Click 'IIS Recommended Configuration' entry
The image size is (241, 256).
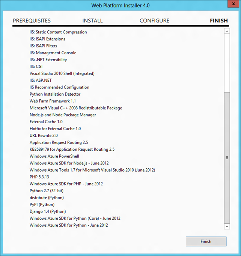click(x=59, y=87)
